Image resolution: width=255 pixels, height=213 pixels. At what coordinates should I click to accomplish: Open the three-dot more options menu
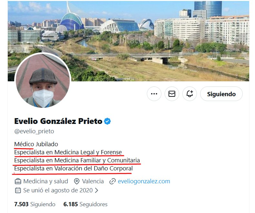154,94
